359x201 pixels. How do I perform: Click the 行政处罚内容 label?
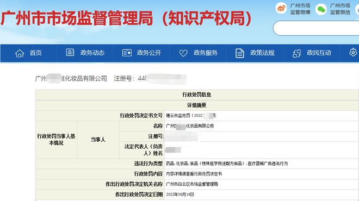click(148, 174)
